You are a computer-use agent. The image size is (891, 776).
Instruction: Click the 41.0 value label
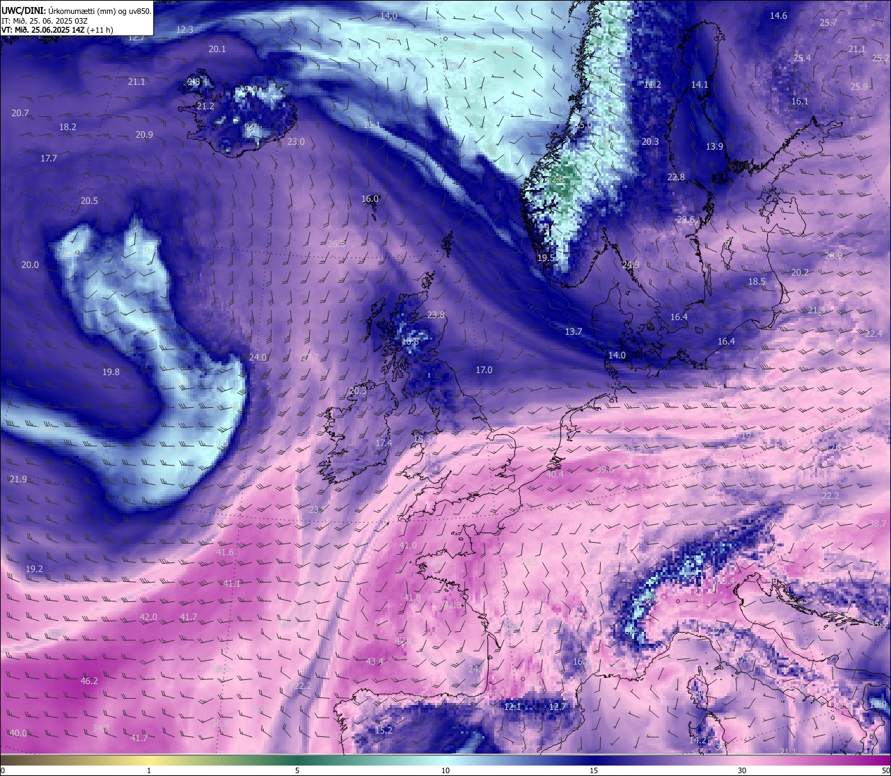(409, 545)
